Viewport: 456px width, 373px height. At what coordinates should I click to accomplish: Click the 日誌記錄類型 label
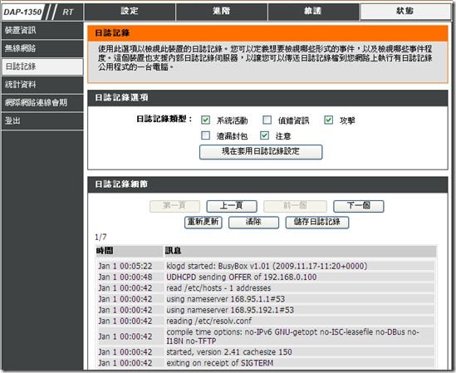[164, 119]
